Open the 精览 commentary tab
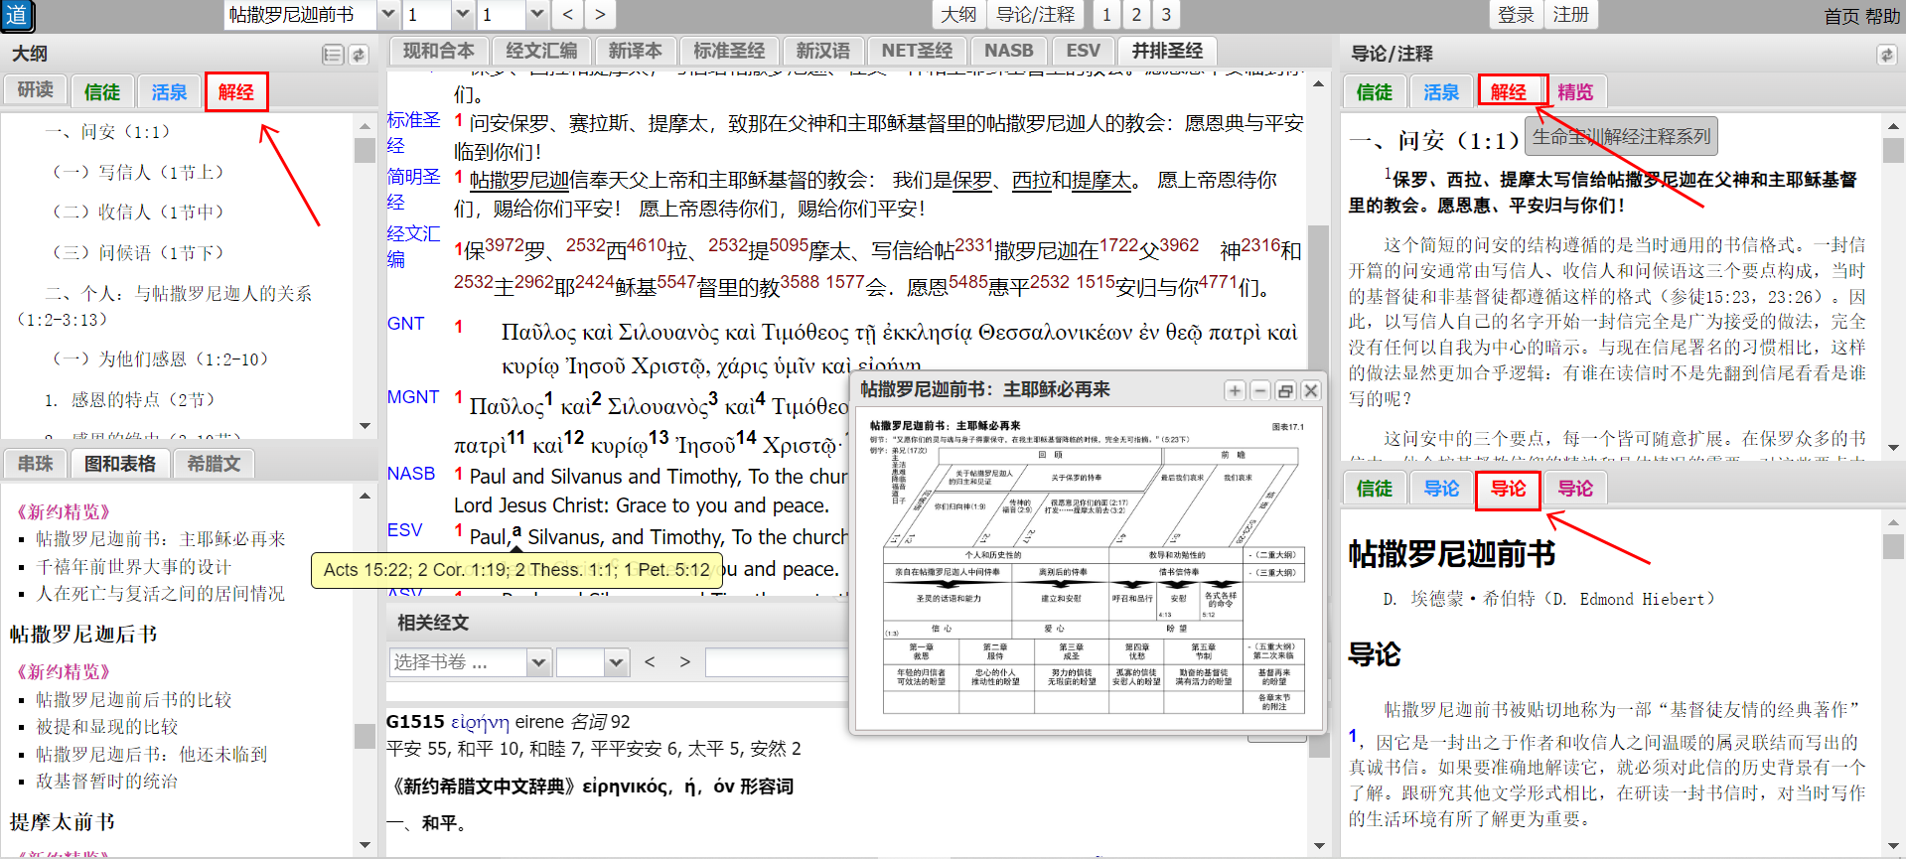1906x859 pixels. pyautogui.click(x=1574, y=92)
